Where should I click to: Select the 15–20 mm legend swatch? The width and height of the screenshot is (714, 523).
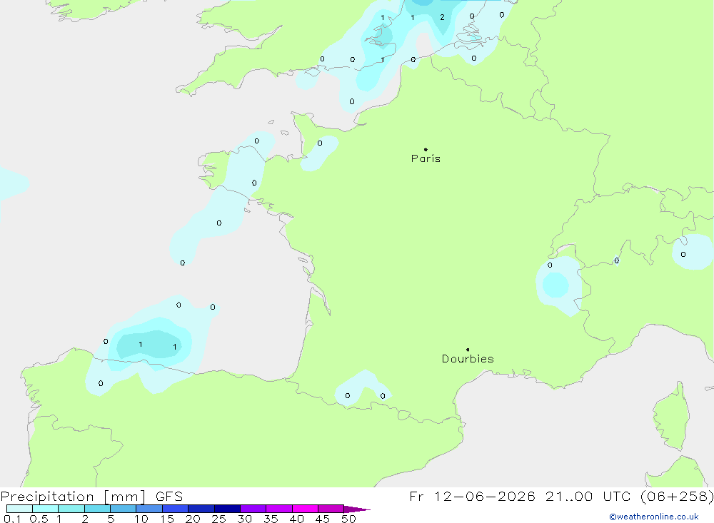[176, 509]
